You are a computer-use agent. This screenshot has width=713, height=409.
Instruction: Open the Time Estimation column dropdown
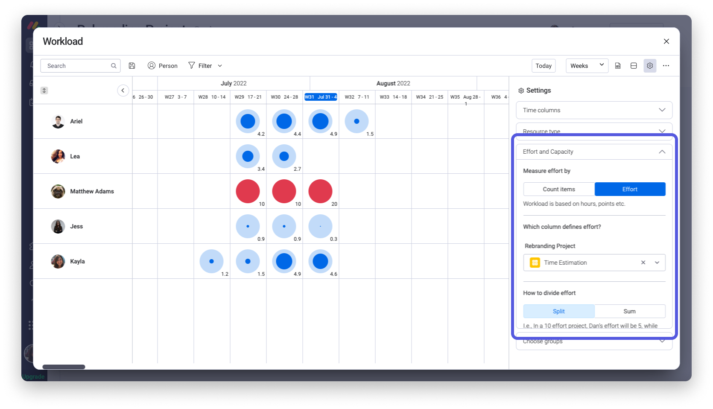pyautogui.click(x=657, y=263)
